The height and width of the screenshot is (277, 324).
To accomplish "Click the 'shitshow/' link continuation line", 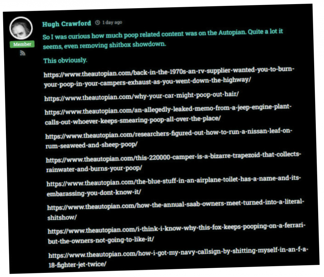I will click(62, 217).
